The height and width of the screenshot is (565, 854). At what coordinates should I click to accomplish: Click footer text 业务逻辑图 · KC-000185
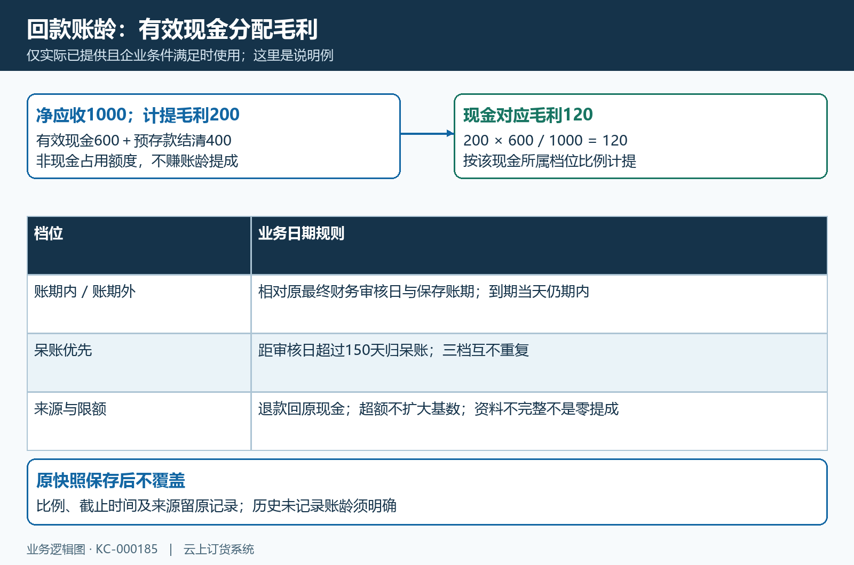(92, 550)
